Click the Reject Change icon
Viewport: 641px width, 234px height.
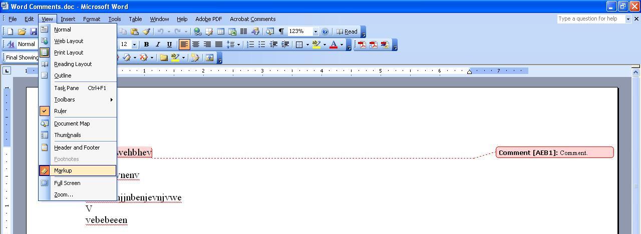(x=143, y=57)
